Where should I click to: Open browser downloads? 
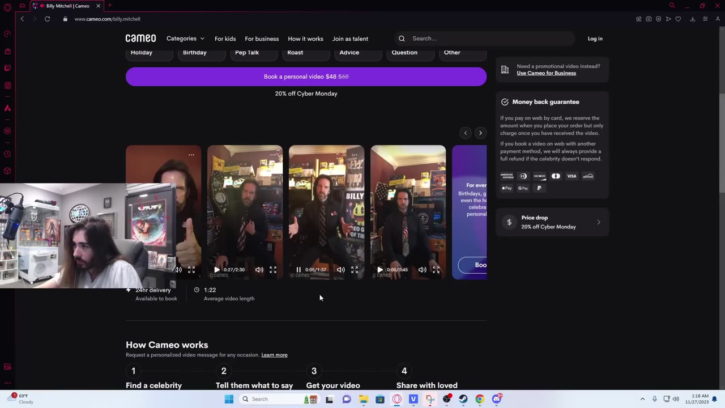click(692, 19)
